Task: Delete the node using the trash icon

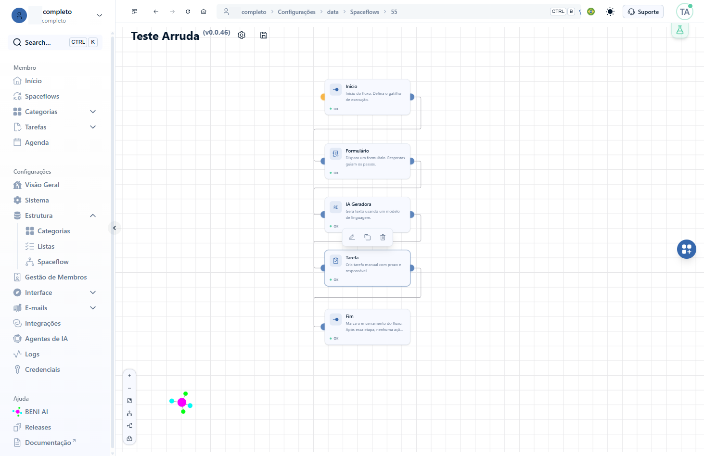Action: coord(383,237)
